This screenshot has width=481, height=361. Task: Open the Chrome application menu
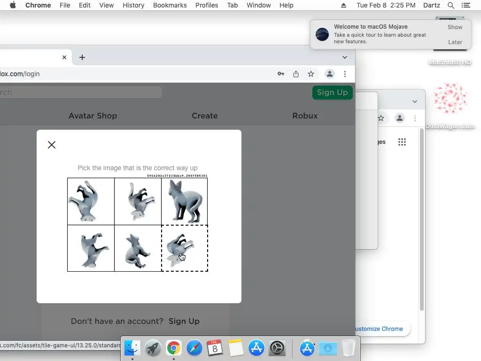38,5
